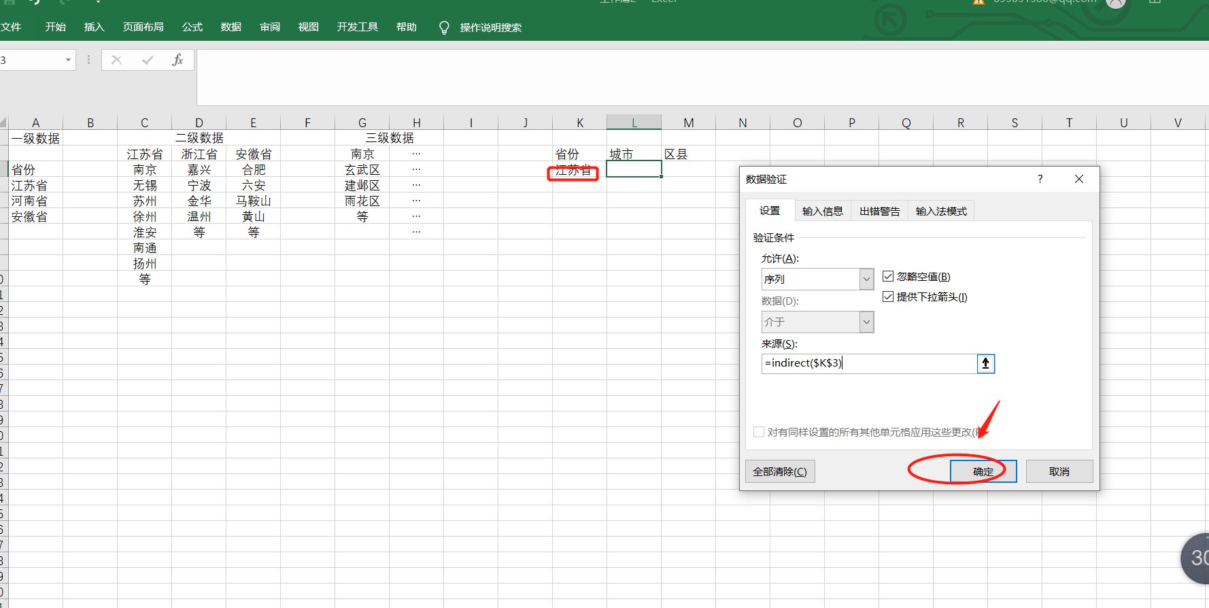The width and height of the screenshot is (1209, 608).
Task: Click the formula bar cancel X icon
Action: tap(116, 60)
